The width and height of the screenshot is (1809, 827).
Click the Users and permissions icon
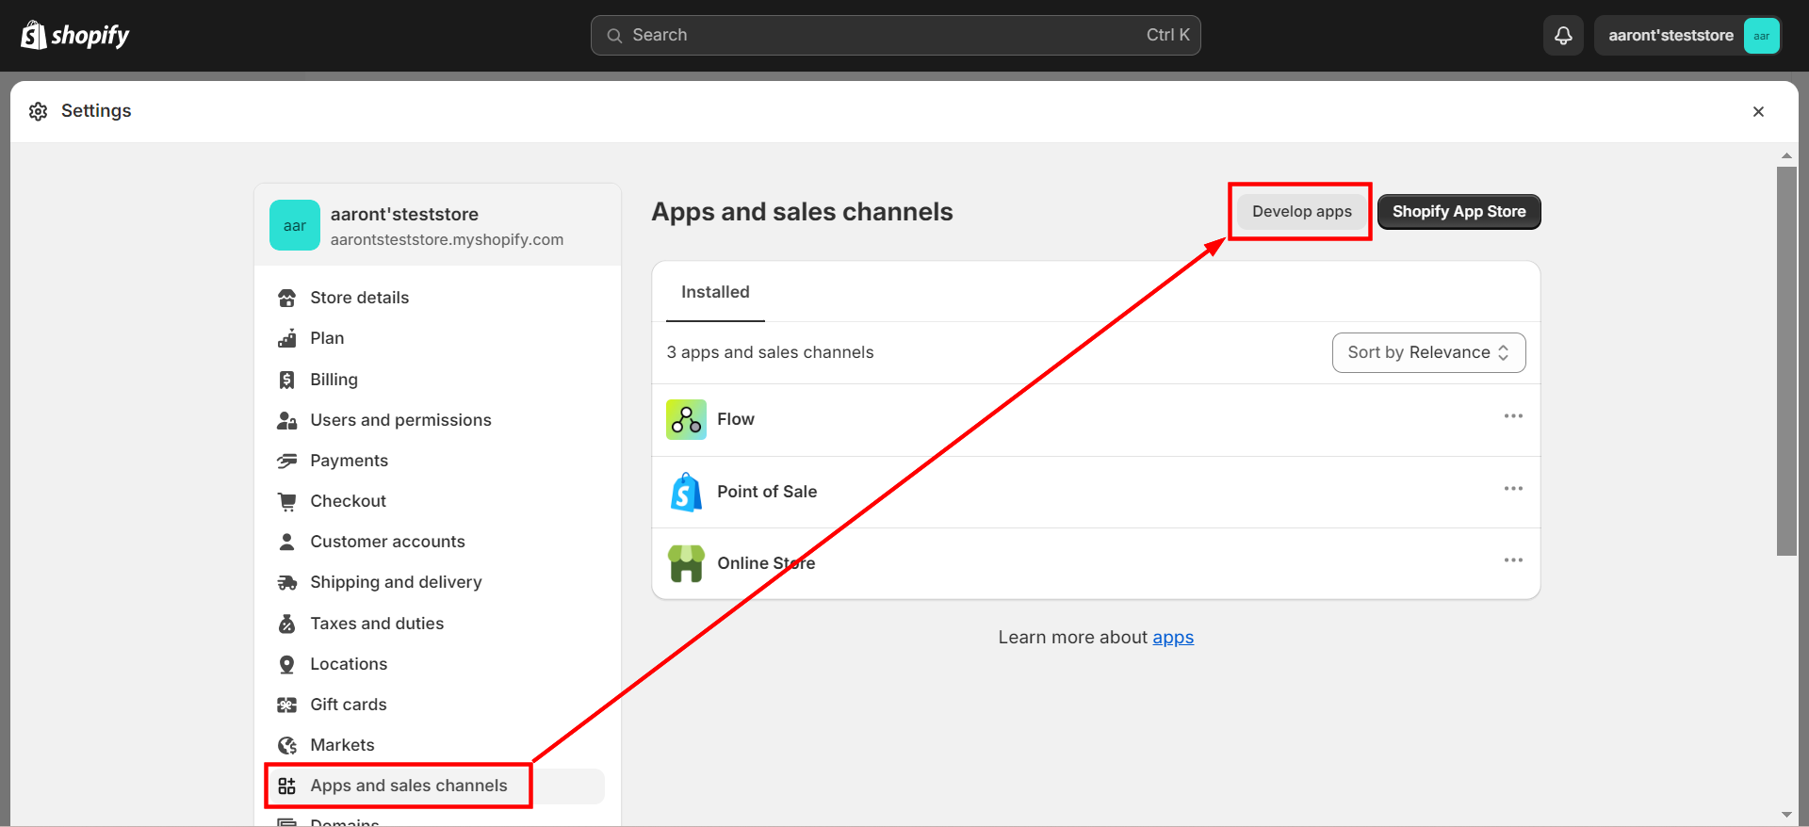287,420
